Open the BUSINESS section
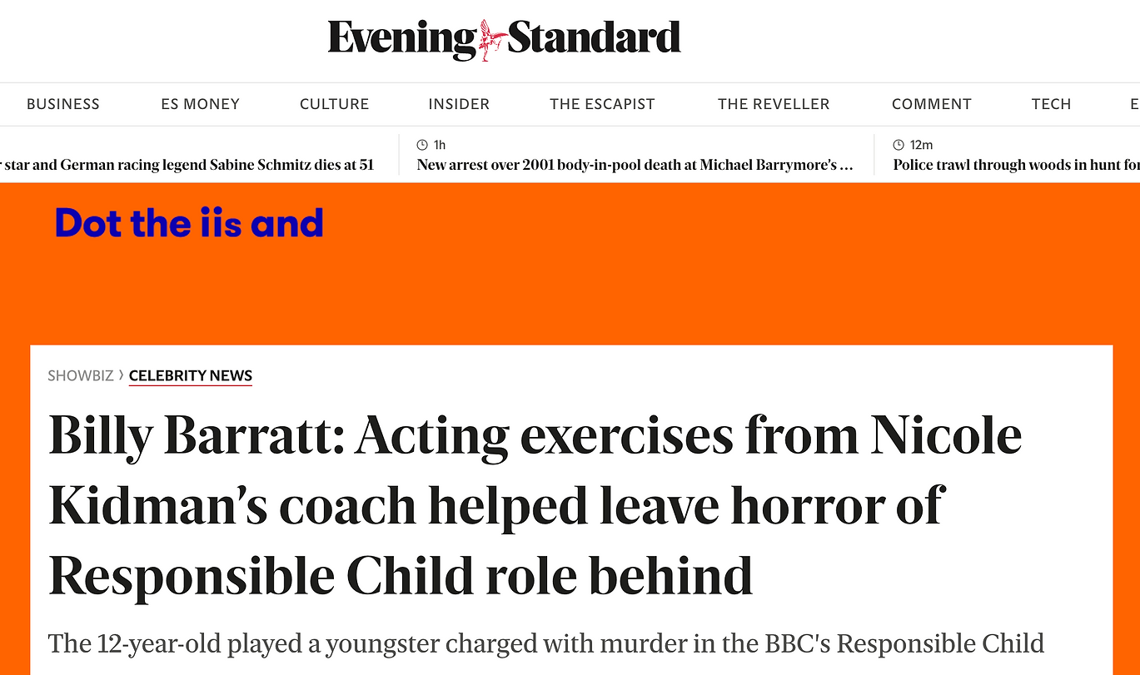This screenshot has height=675, width=1140. tap(63, 104)
